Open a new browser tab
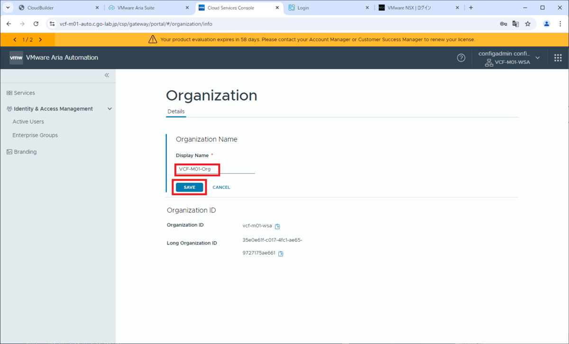 (471, 8)
